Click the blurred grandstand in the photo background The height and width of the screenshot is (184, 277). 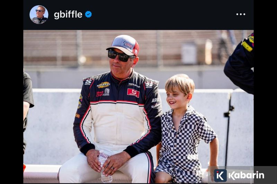(x=138, y=48)
